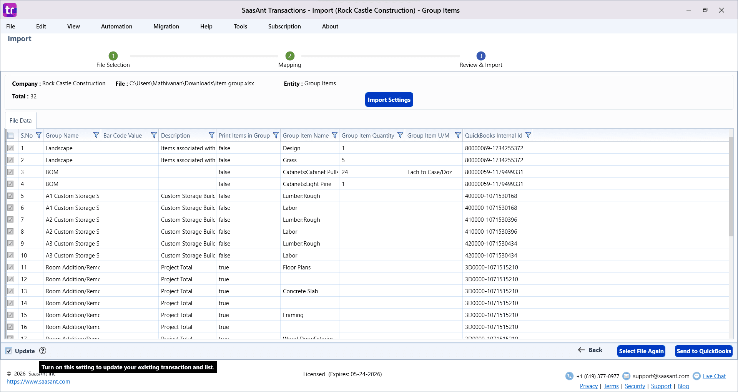The image size is (738, 392).
Task: Click the Review & Import step 3 circle
Action: click(480, 56)
